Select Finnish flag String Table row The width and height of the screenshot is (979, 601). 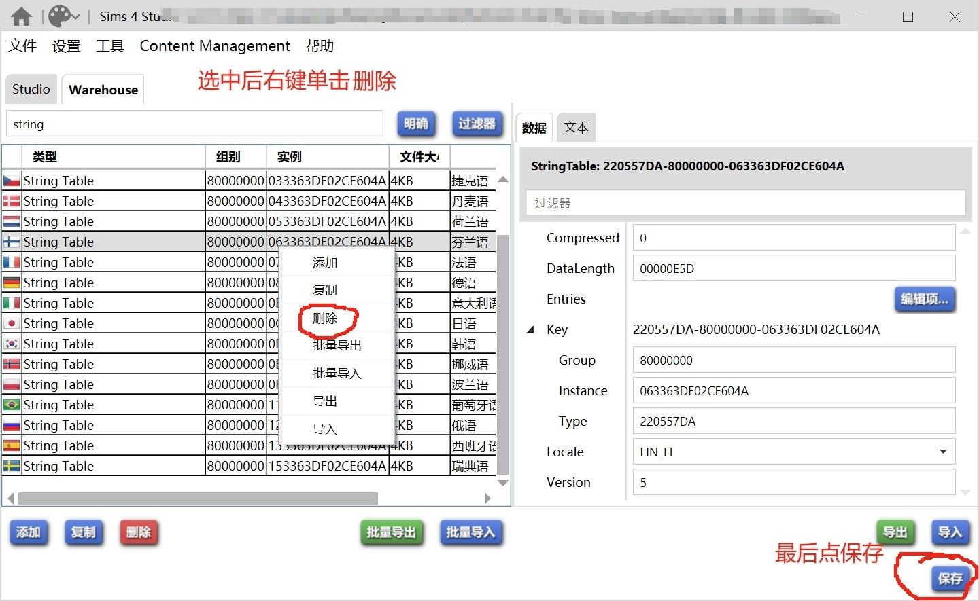pyautogui.click(x=249, y=242)
